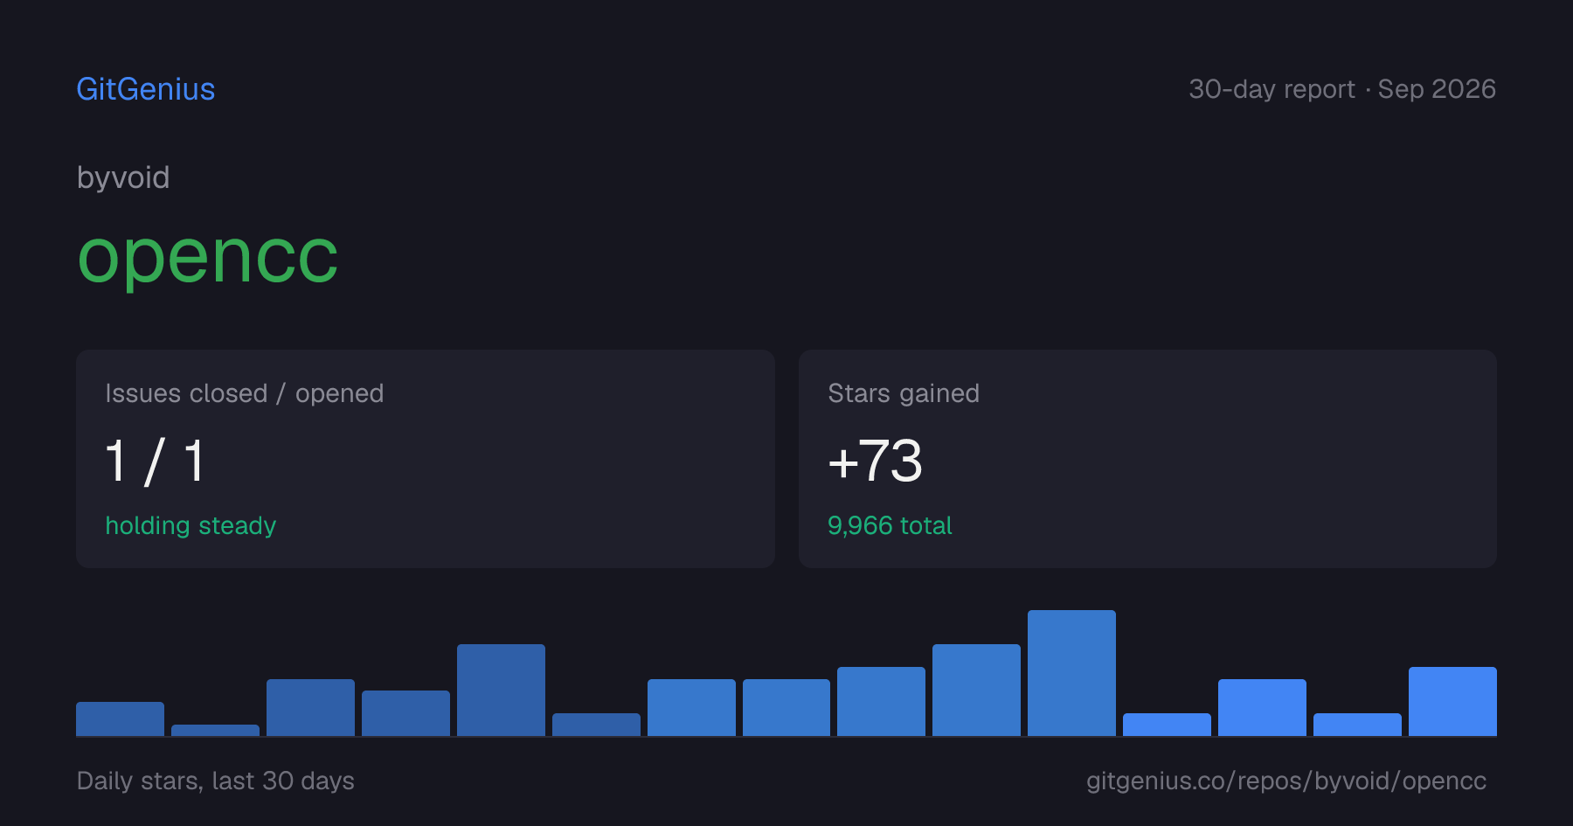The width and height of the screenshot is (1573, 826).
Task: Click the 9,966 total stars text
Action: tap(890, 525)
